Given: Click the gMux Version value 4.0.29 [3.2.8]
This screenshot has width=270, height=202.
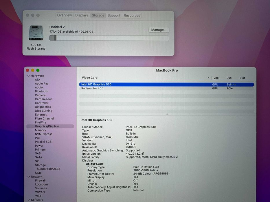Looking at the screenshot, I should pos(135,154).
